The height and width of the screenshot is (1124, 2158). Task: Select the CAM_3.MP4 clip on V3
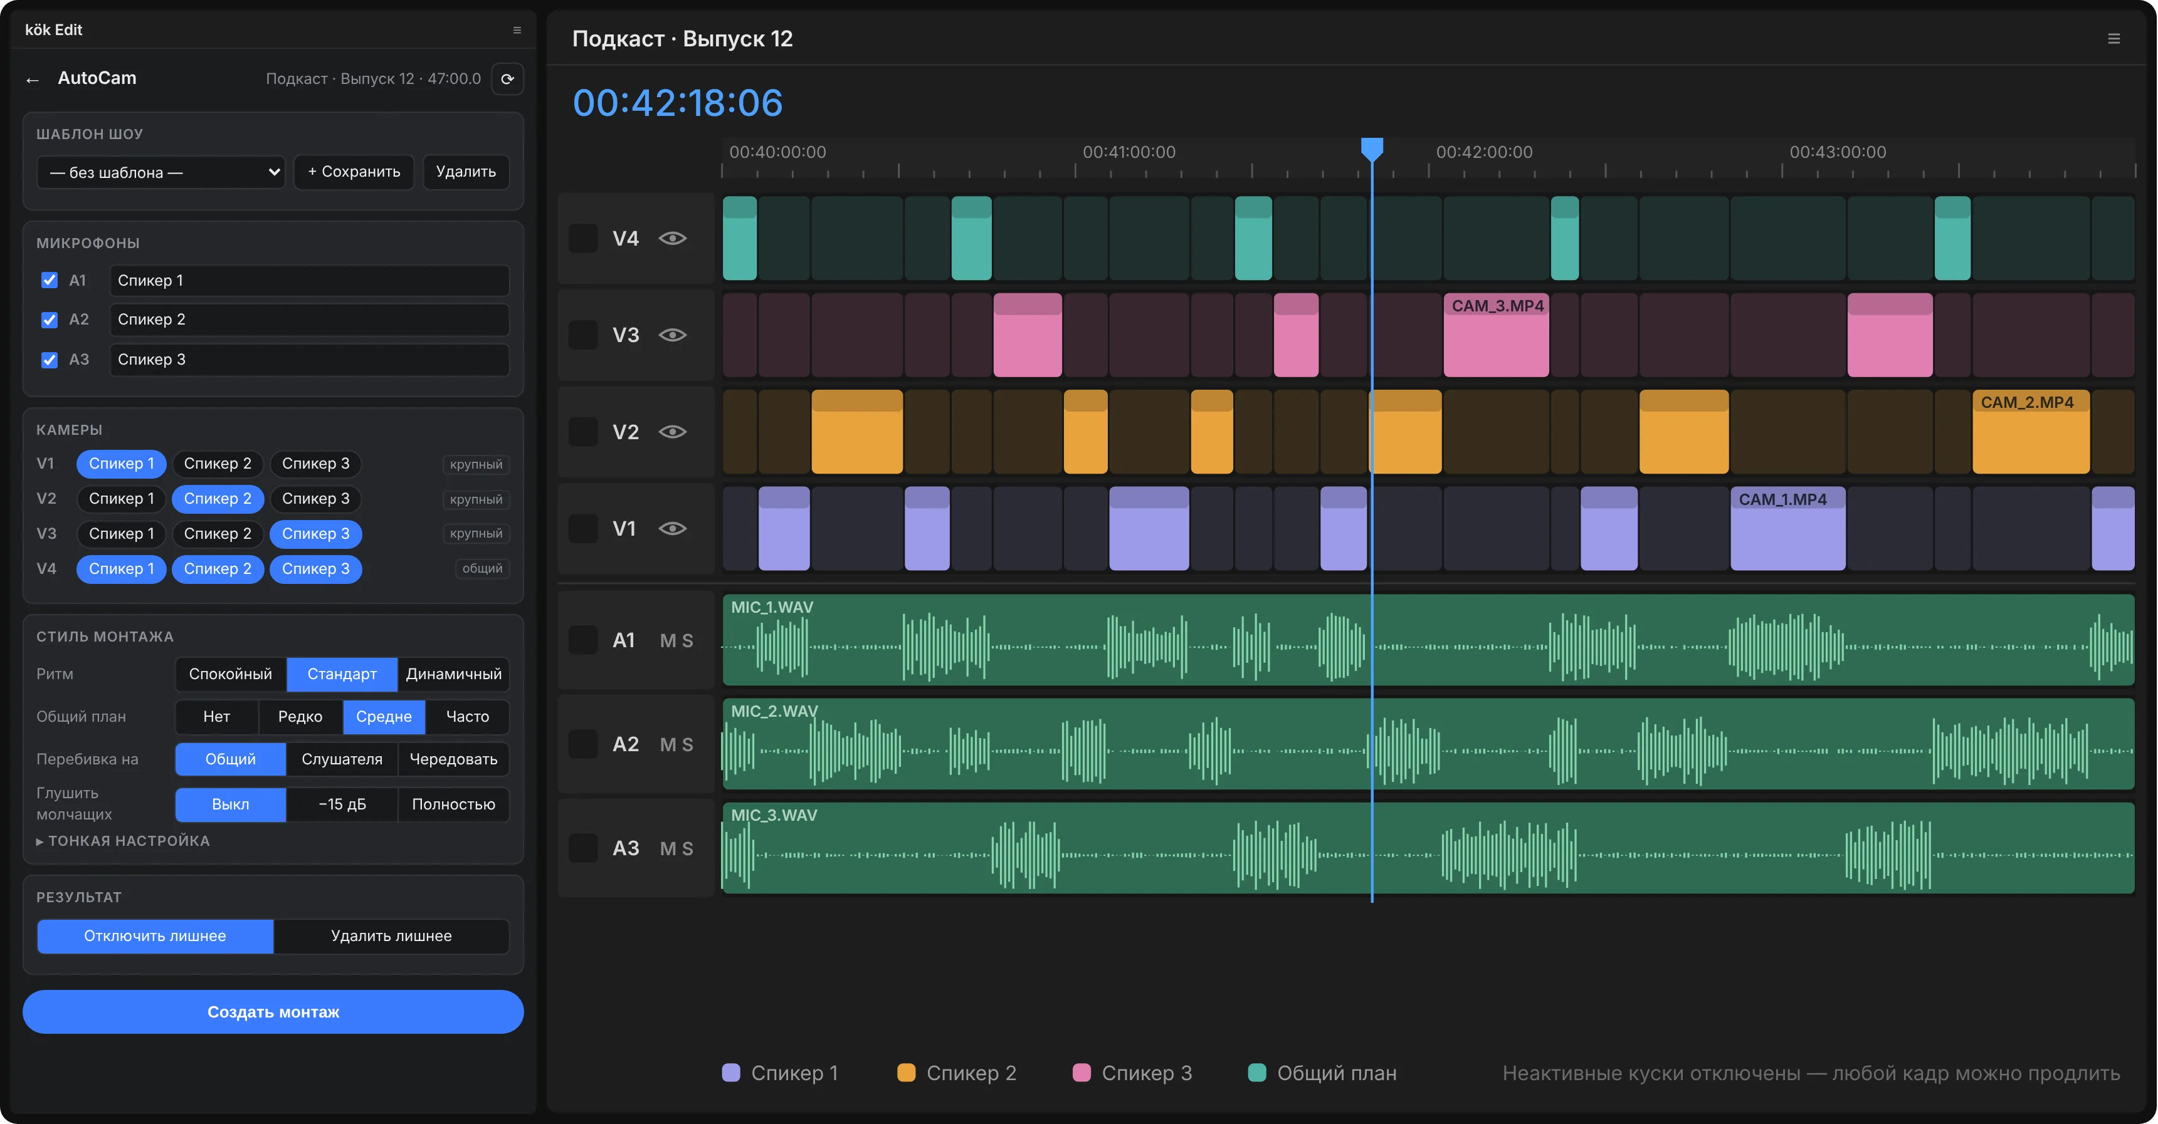tap(1496, 335)
